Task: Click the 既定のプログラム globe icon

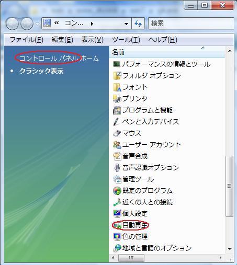Action: point(117,191)
